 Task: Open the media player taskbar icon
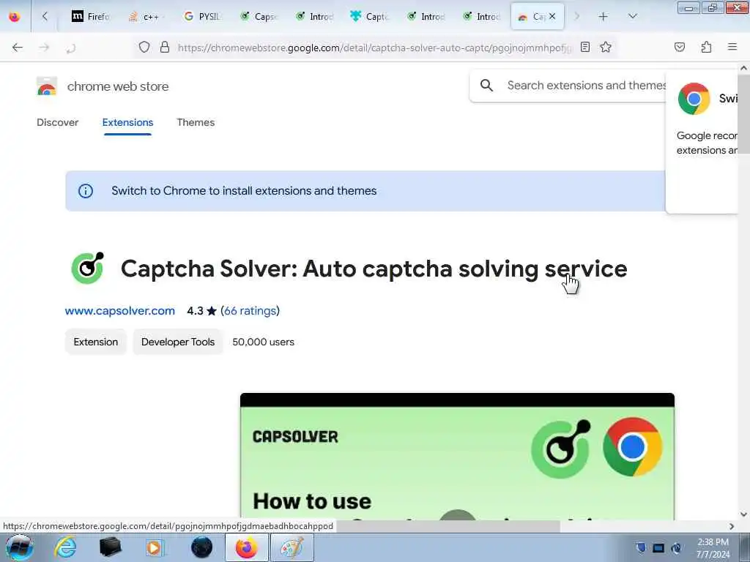pos(155,547)
